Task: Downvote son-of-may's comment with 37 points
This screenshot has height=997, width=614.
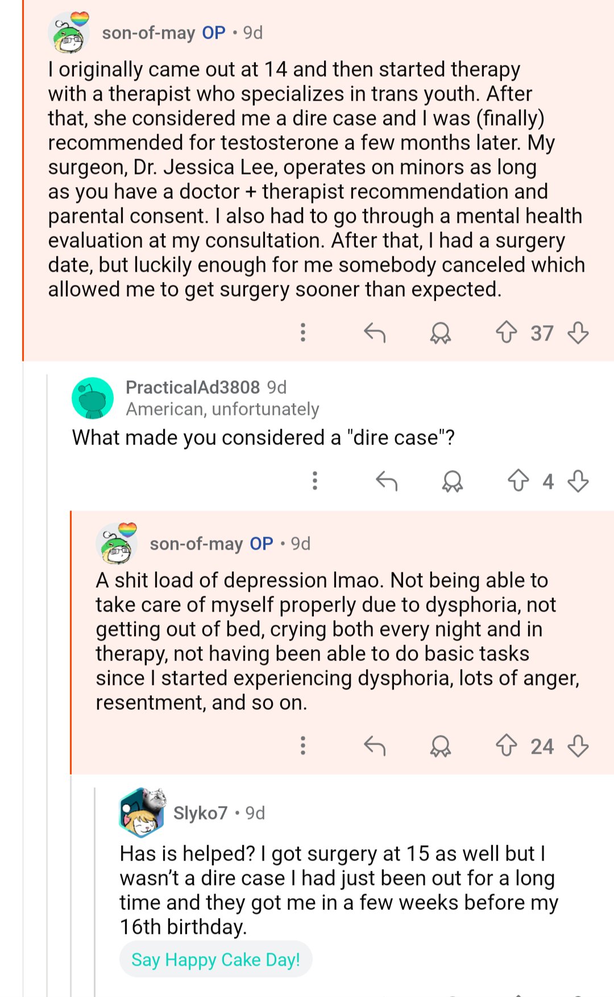Action: point(578,332)
